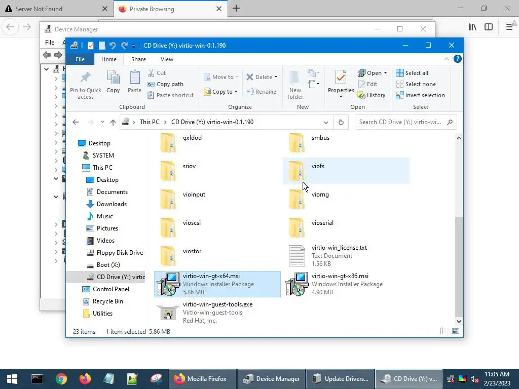Select Utilities folder in sidebar
519x389 pixels.
102,314
